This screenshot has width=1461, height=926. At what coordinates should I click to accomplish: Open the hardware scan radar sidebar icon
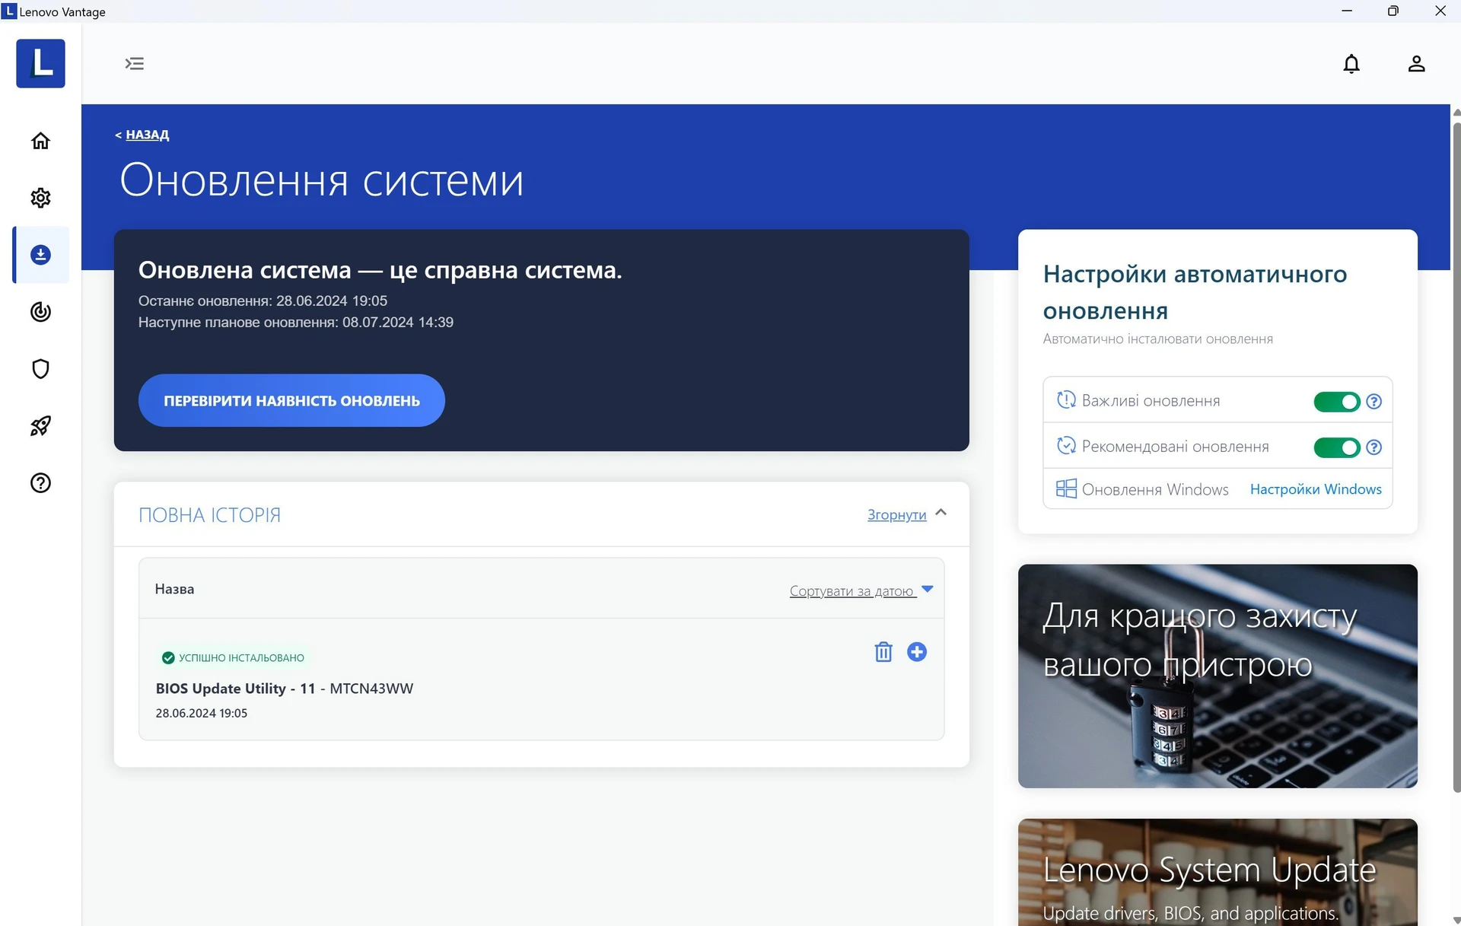(40, 312)
